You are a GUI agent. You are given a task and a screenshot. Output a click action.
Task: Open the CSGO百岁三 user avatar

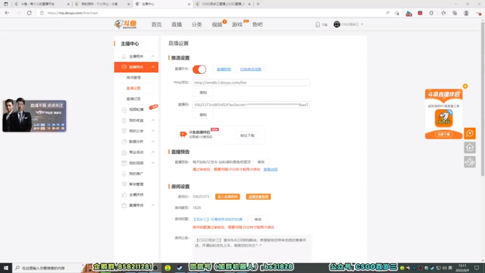point(337,24)
